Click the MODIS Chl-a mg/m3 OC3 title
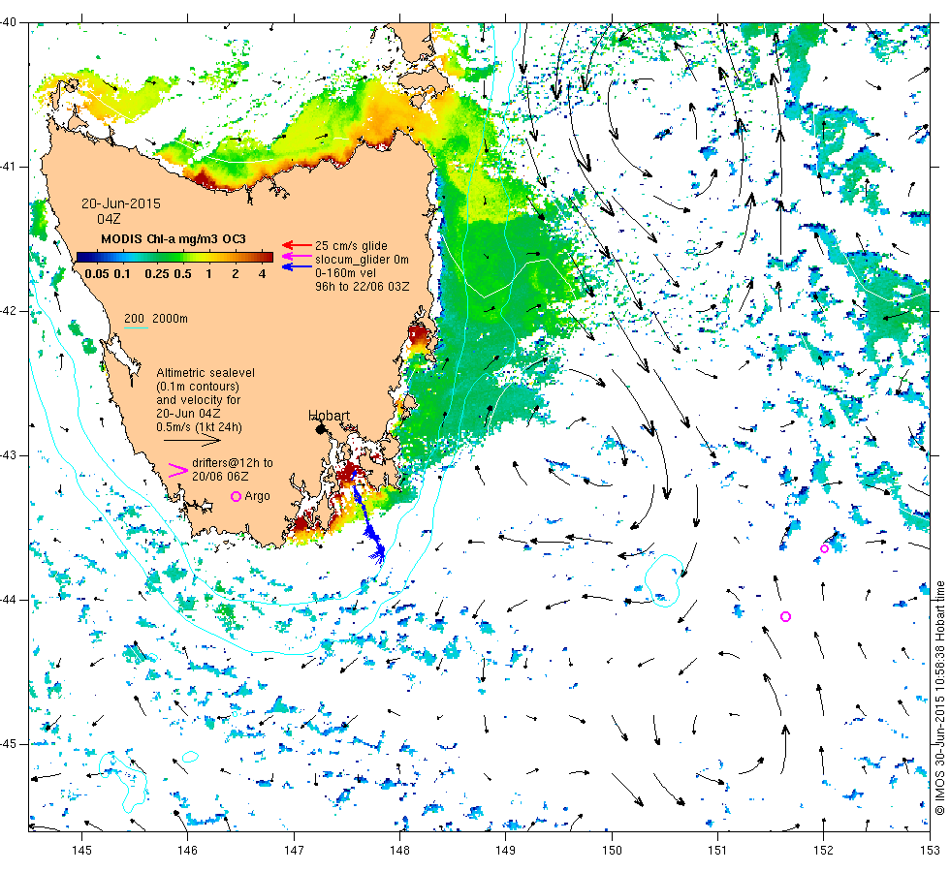This screenshot has width=950, height=872. (174, 238)
